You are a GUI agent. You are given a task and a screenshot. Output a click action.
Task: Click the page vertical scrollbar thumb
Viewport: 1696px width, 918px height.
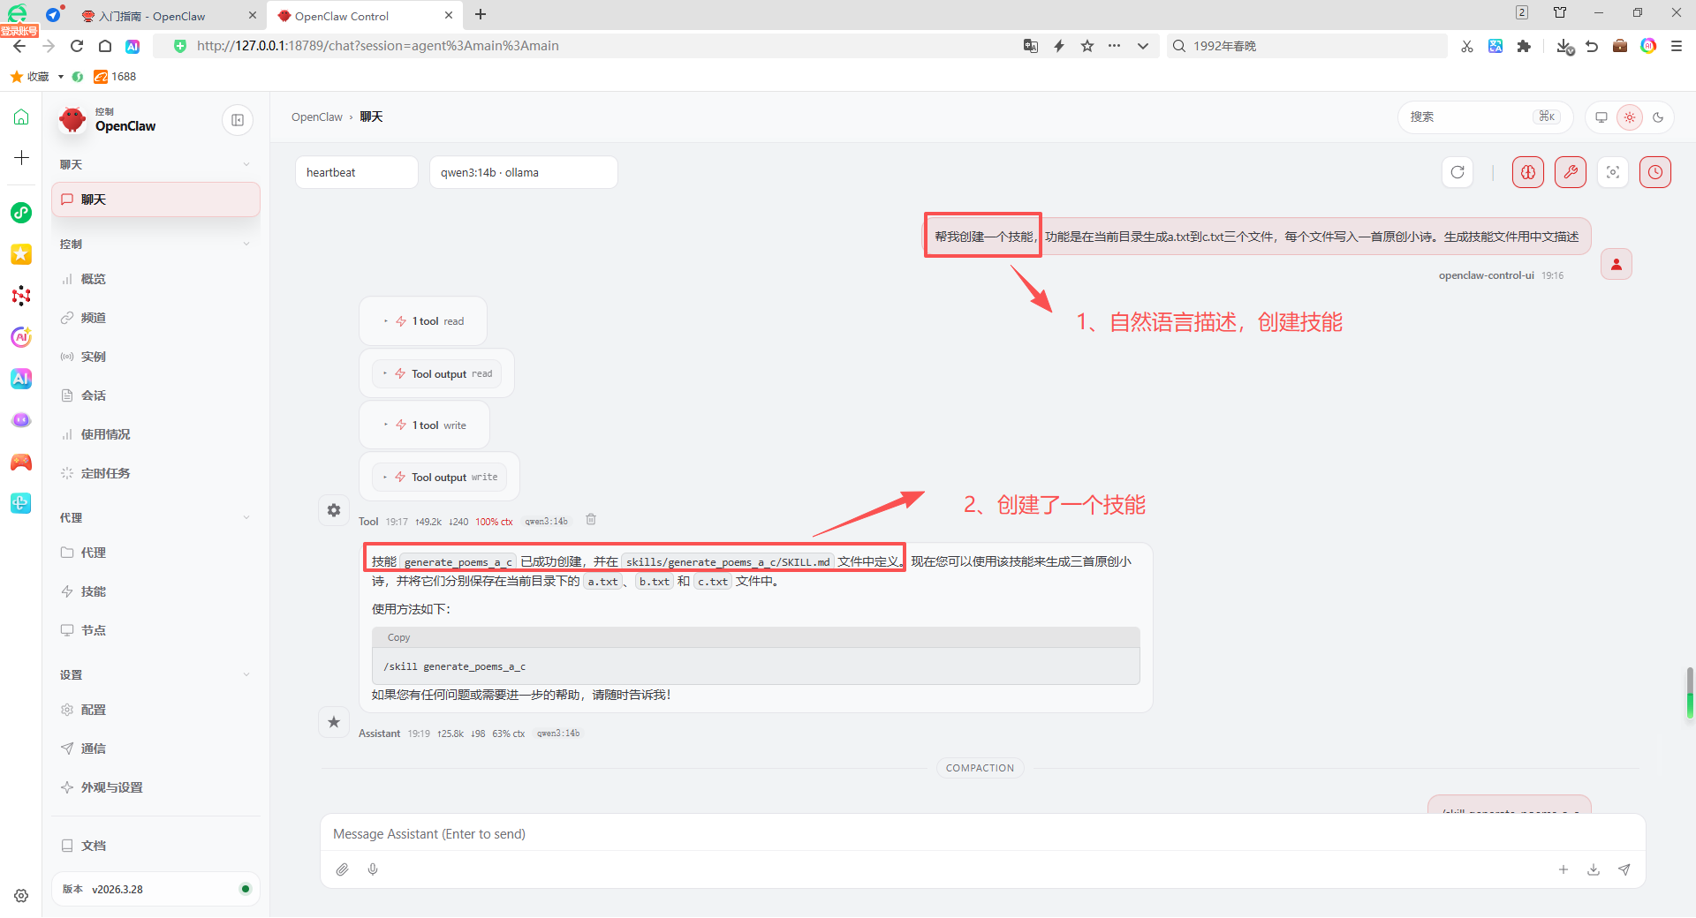tap(1690, 695)
